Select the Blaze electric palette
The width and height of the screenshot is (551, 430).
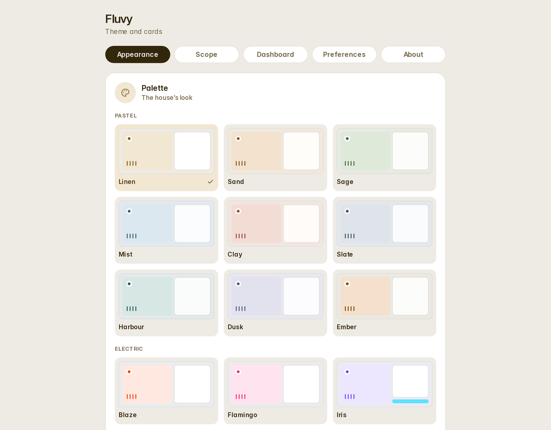166,391
